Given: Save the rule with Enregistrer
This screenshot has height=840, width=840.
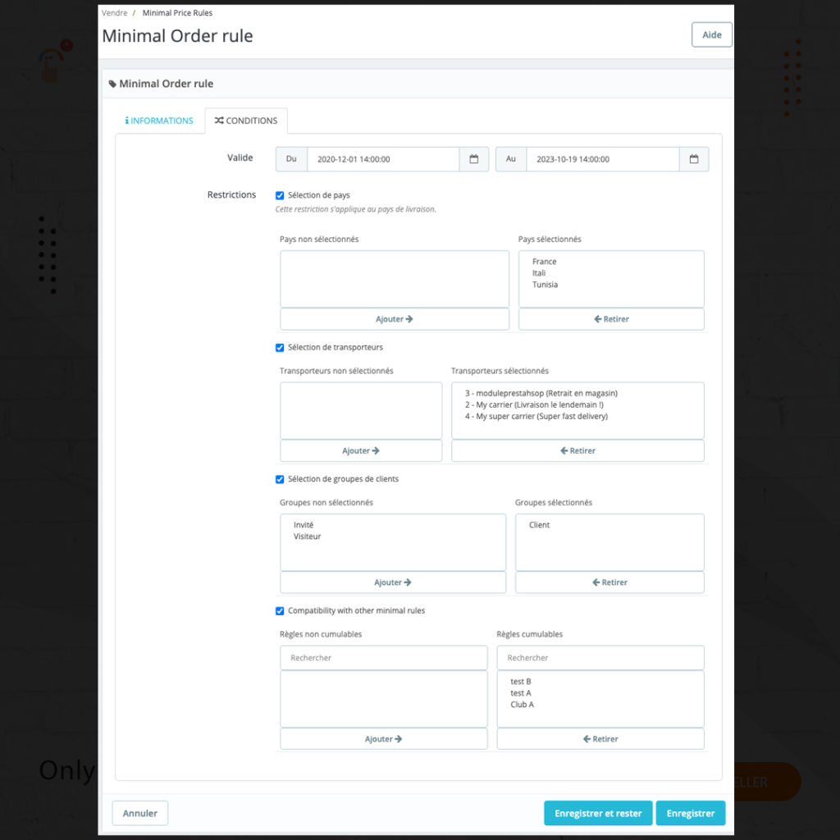Looking at the screenshot, I should click(x=690, y=813).
